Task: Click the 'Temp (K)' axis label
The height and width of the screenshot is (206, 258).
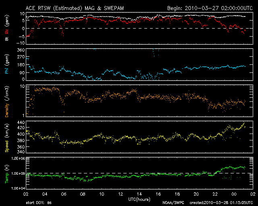Action: (6, 174)
